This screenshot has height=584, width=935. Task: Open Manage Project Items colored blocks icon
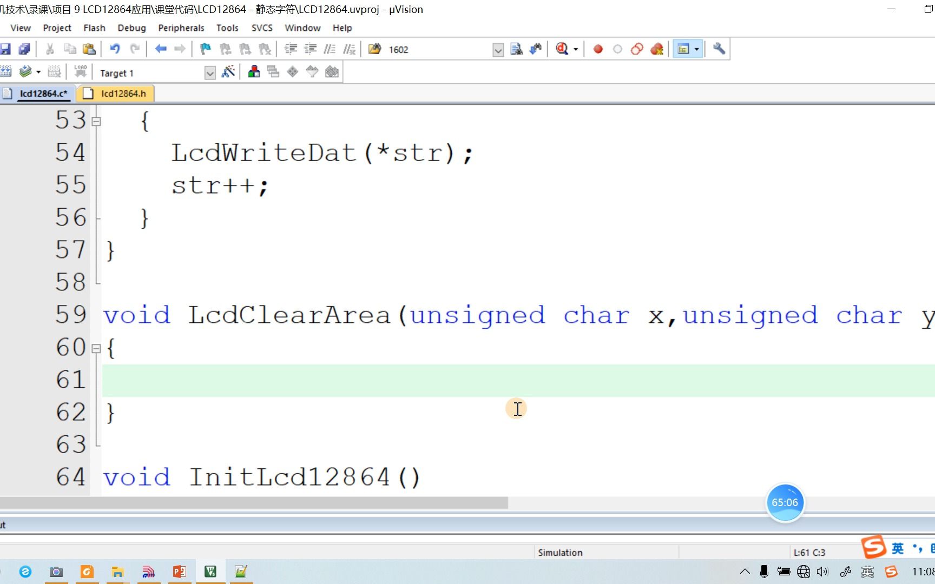click(254, 71)
